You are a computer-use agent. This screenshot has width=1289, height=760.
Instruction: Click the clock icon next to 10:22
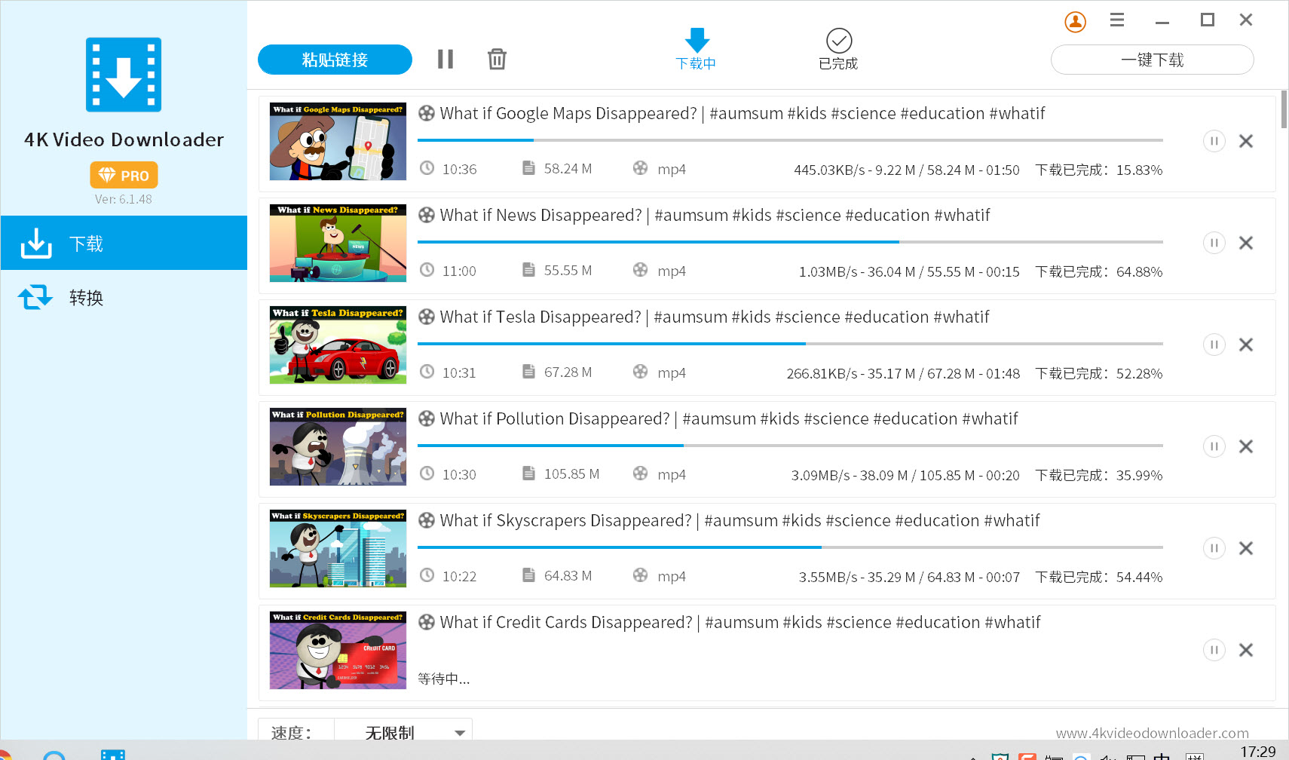(427, 575)
